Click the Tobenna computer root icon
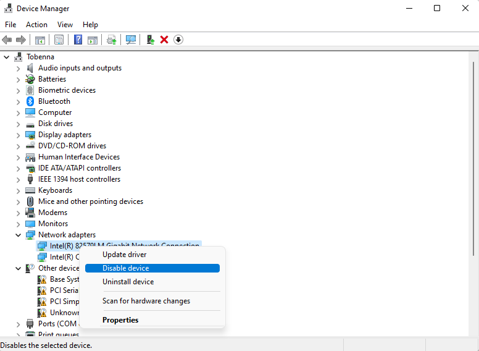 [19, 57]
